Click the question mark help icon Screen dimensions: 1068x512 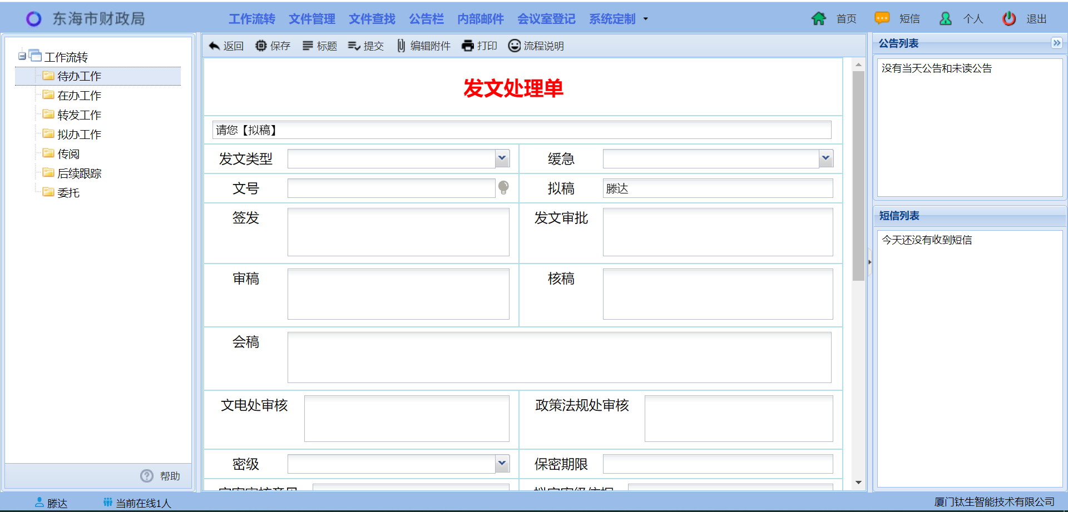coord(147,476)
